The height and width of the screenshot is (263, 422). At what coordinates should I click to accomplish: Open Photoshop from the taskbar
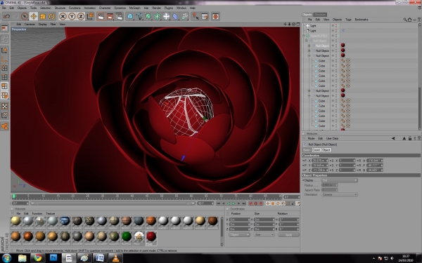pos(53,258)
